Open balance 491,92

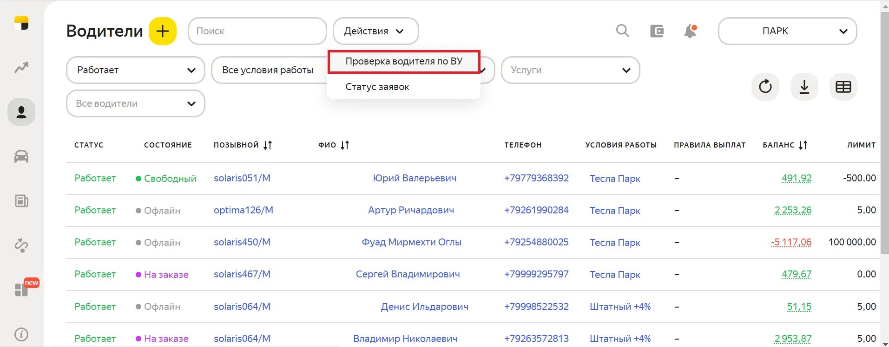click(797, 178)
